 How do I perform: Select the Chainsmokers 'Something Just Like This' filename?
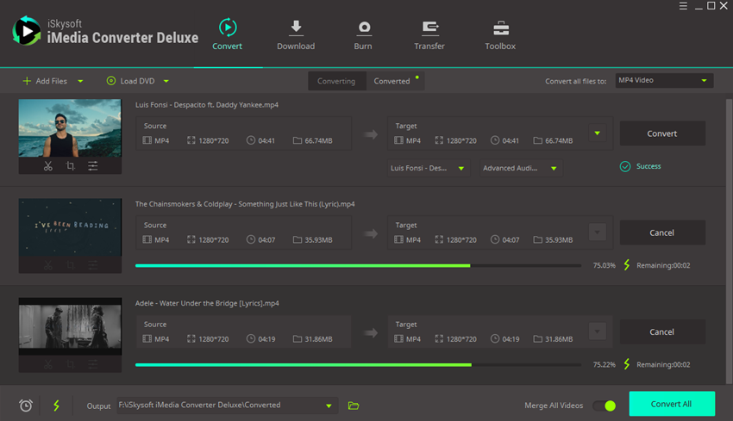point(245,204)
